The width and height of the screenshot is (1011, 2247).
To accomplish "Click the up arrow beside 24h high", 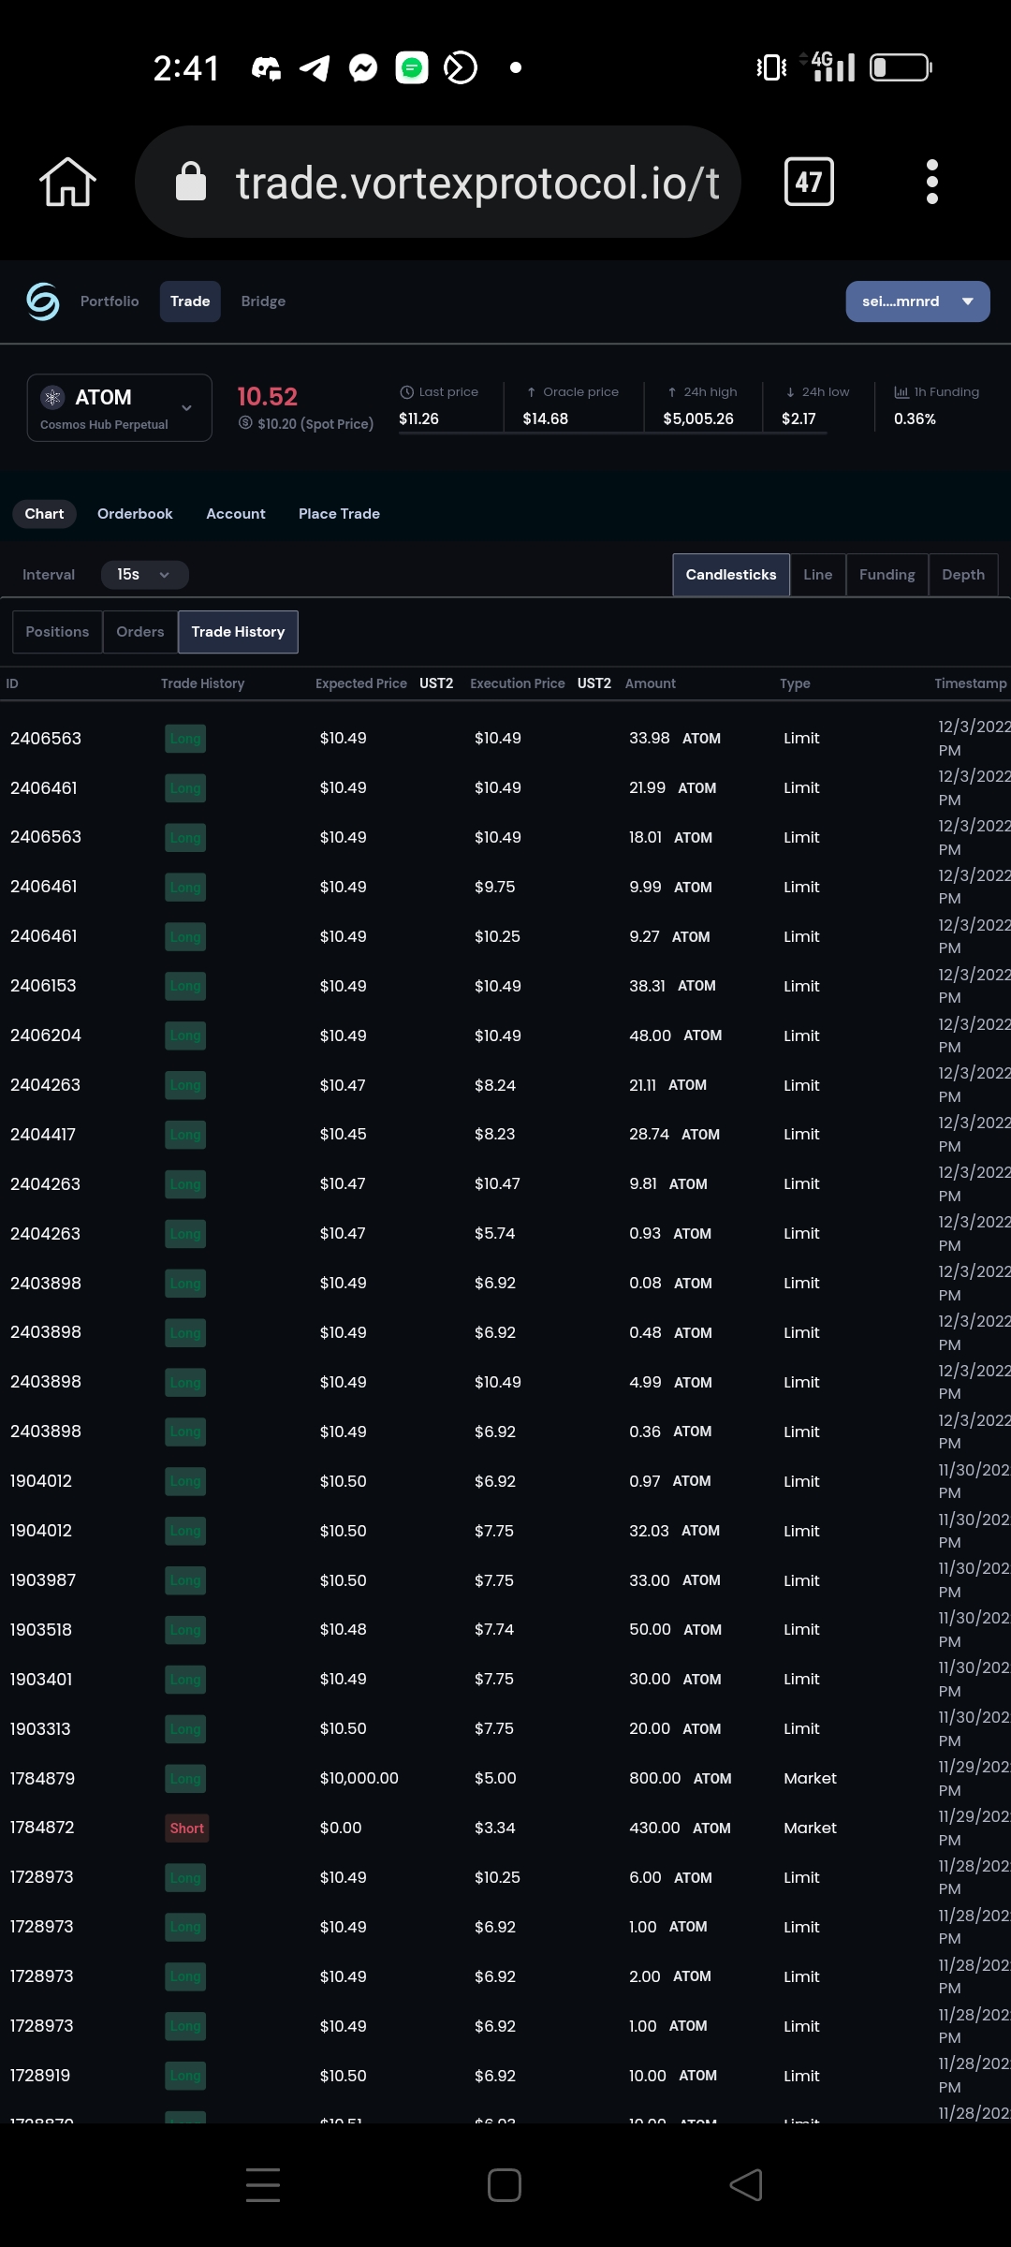I will pyautogui.click(x=672, y=392).
